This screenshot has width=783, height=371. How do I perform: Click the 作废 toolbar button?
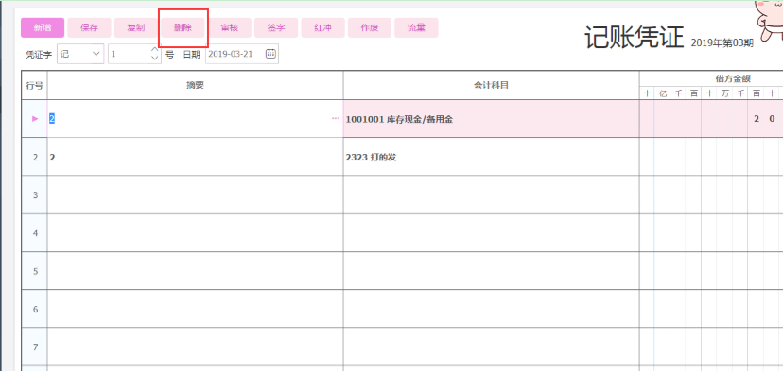[370, 28]
